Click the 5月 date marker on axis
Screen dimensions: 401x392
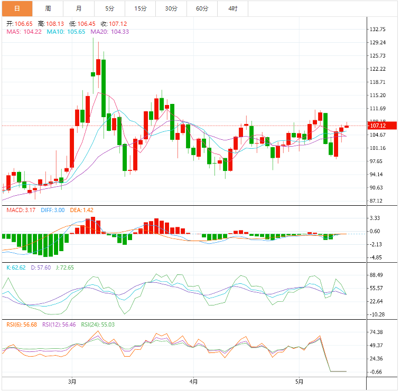coord(299,381)
